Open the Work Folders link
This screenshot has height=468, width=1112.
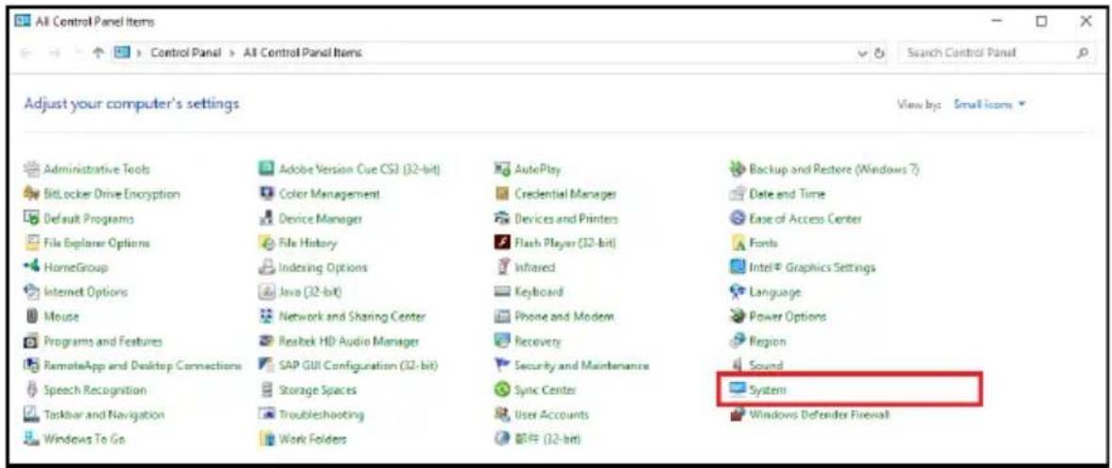tap(313, 440)
